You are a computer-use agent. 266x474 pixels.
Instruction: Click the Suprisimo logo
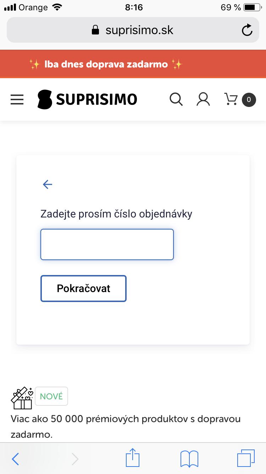87,99
